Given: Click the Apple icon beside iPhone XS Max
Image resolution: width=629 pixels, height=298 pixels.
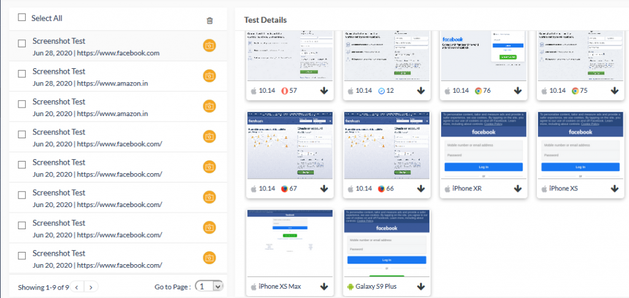Looking at the screenshot, I should [254, 286].
